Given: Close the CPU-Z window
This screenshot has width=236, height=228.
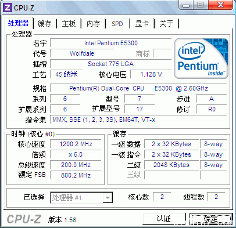Looking at the screenshot, I should pyautogui.click(x=220, y=5).
